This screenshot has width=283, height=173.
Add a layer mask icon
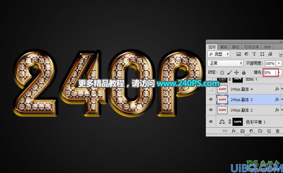click(x=243, y=131)
